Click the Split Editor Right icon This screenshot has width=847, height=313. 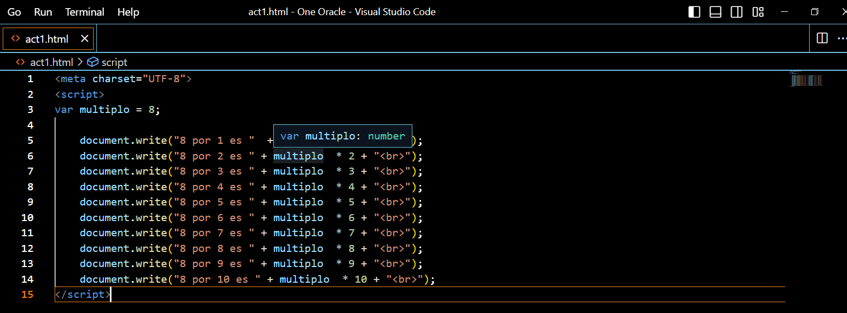(822, 38)
